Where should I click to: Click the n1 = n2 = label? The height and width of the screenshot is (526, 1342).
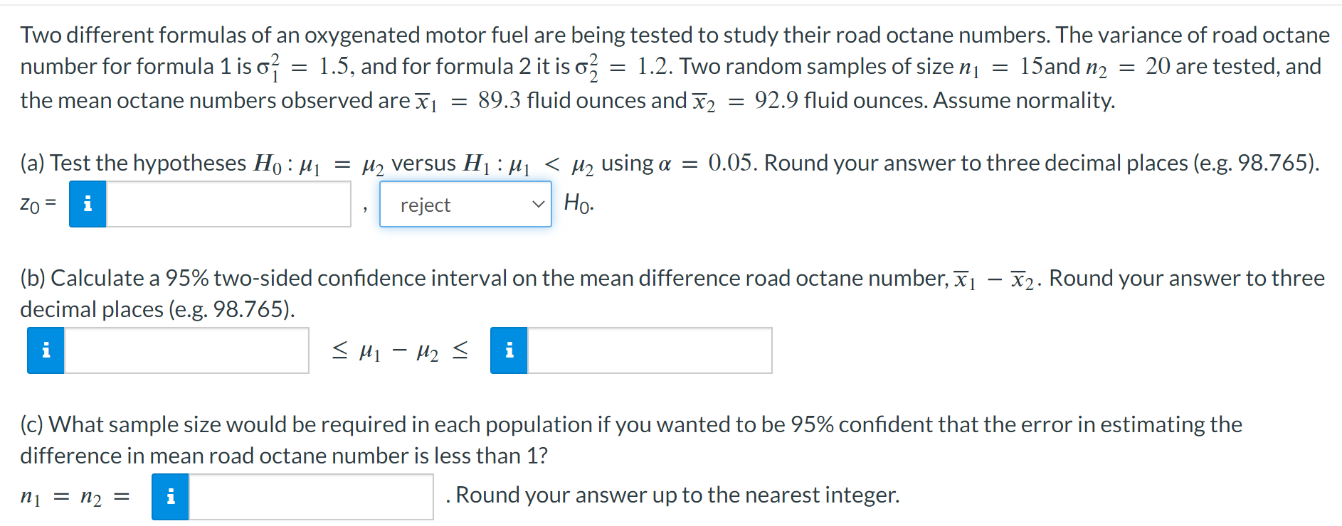point(75,497)
